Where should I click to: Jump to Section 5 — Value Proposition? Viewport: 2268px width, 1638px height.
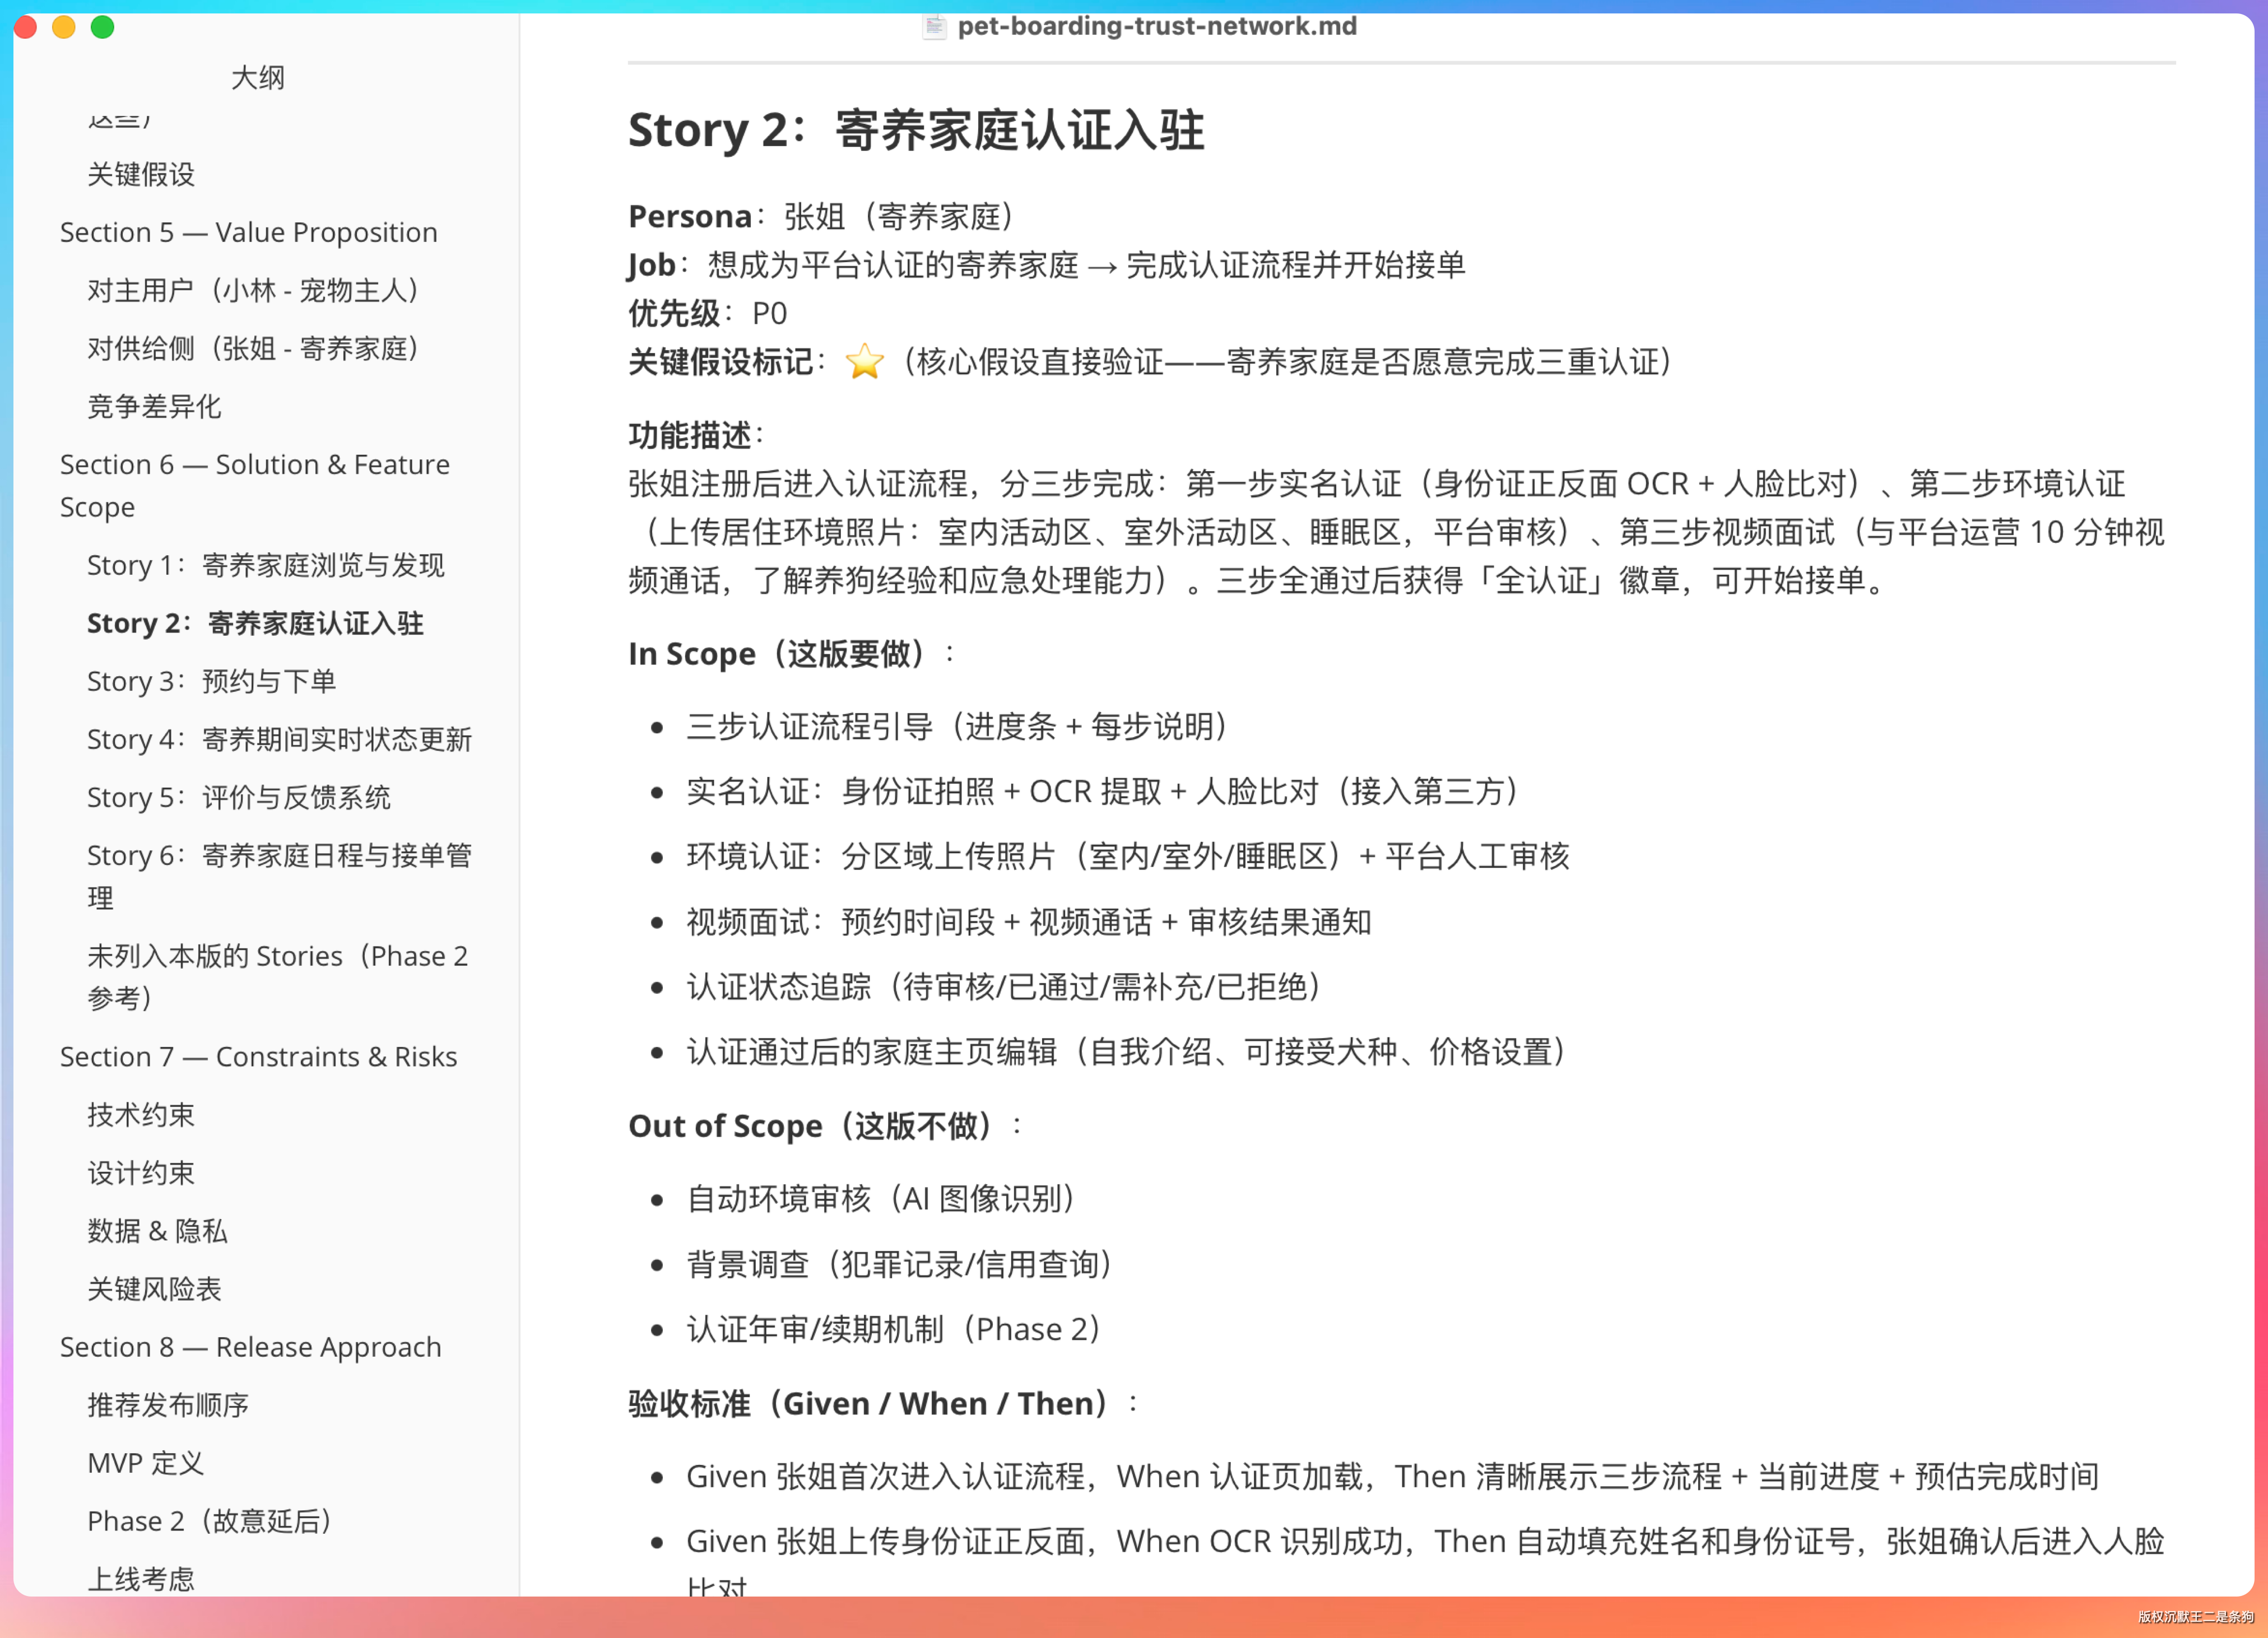(x=248, y=232)
